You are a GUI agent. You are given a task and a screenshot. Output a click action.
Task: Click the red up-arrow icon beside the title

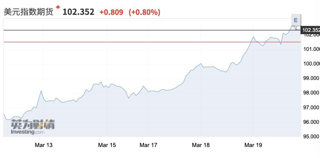pyautogui.click(x=58, y=7)
